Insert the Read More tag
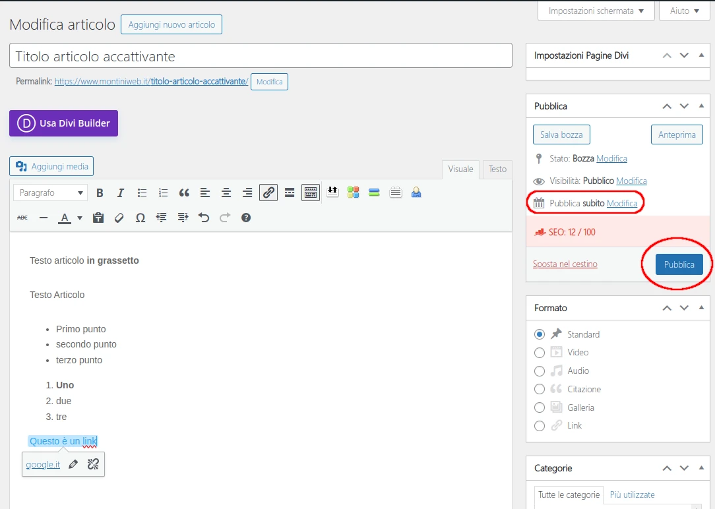715x509 pixels. (x=290, y=193)
